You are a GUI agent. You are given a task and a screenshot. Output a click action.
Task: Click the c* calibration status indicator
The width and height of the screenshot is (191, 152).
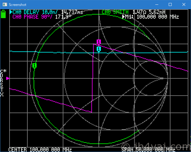click(x=4, y=71)
